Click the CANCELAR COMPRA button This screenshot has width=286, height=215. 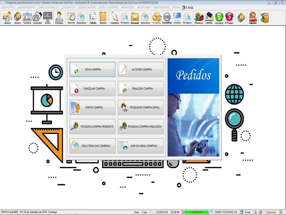(92, 89)
